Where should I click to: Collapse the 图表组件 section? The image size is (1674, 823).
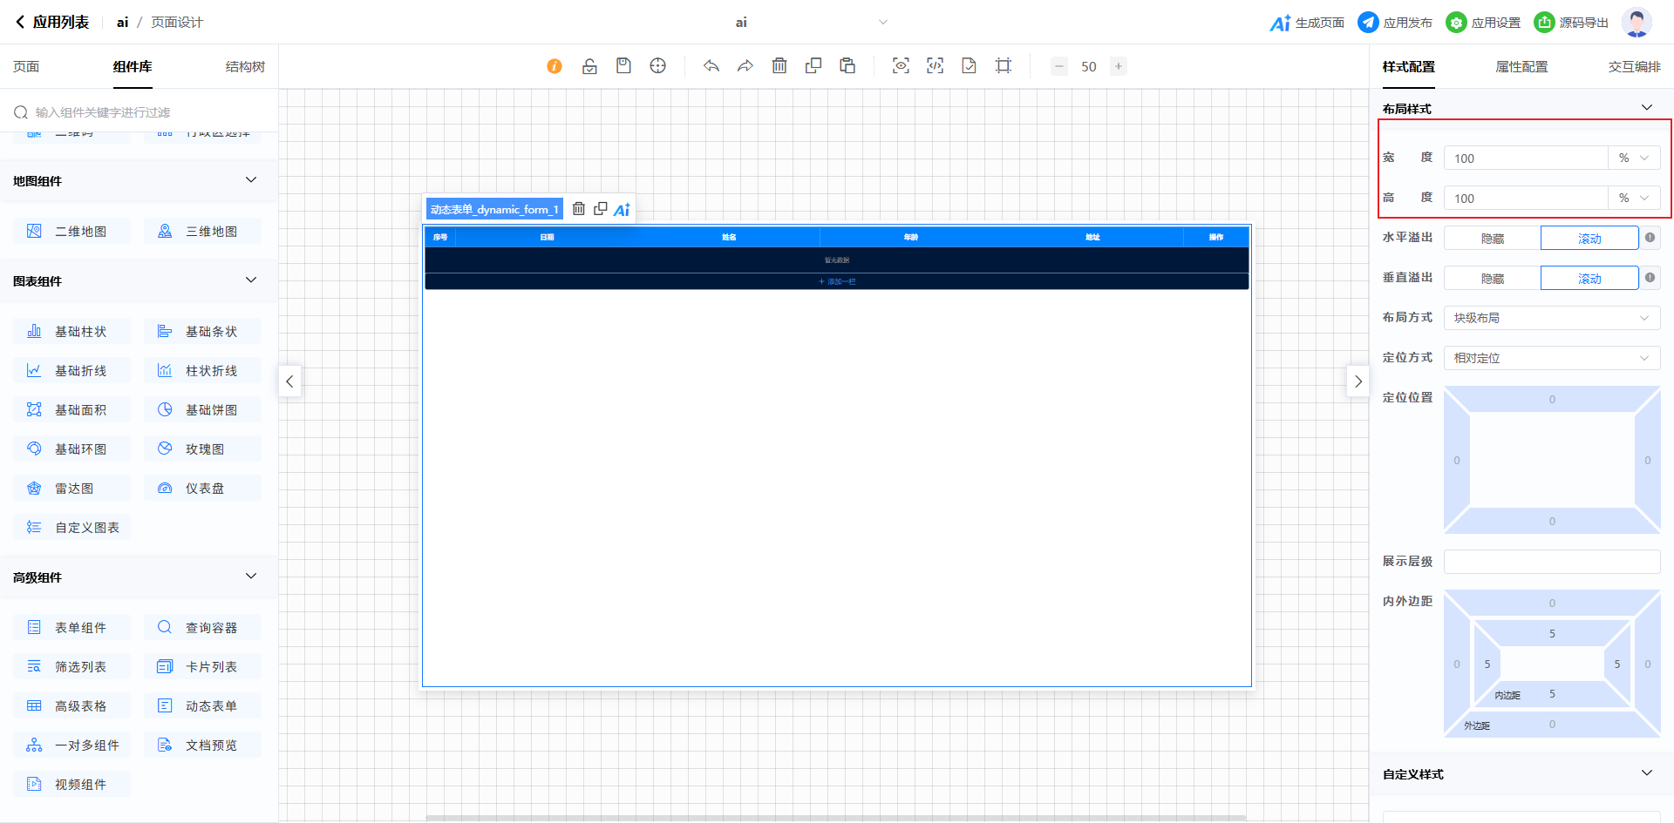pyautogui.click(x=251, y=280)
